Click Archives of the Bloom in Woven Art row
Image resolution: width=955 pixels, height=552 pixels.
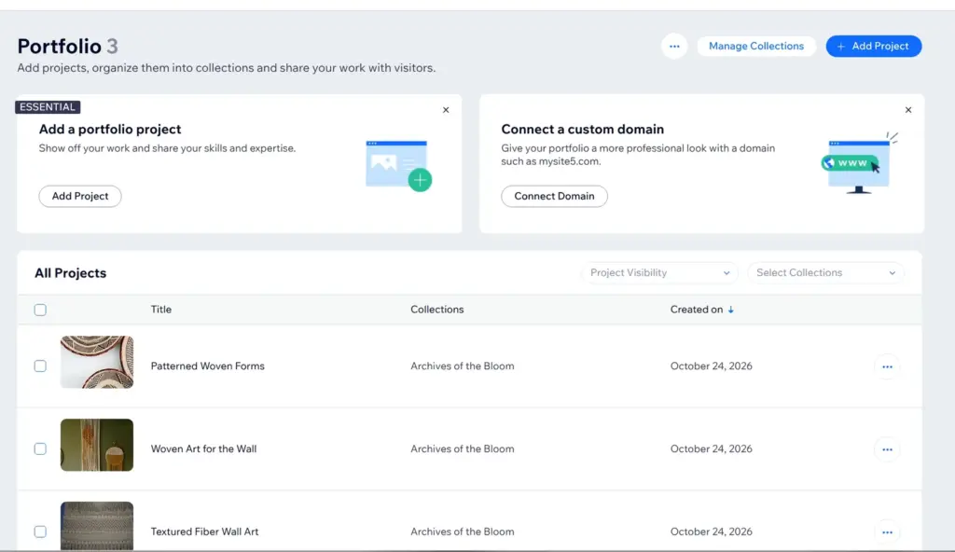(x=463, y=449)
